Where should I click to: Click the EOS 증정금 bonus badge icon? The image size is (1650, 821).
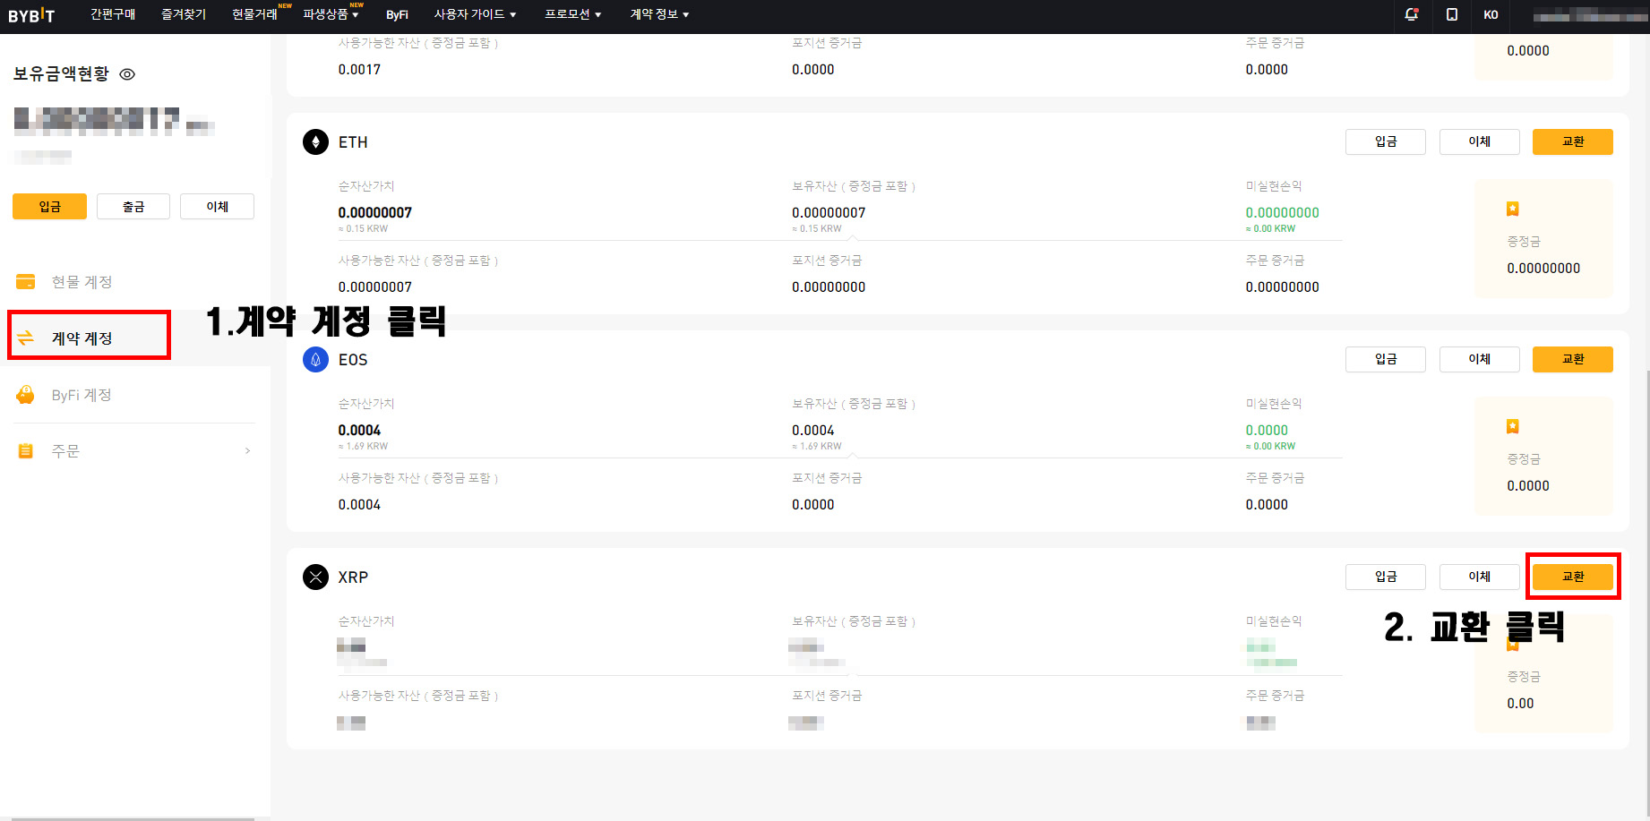pos(1513,427)
